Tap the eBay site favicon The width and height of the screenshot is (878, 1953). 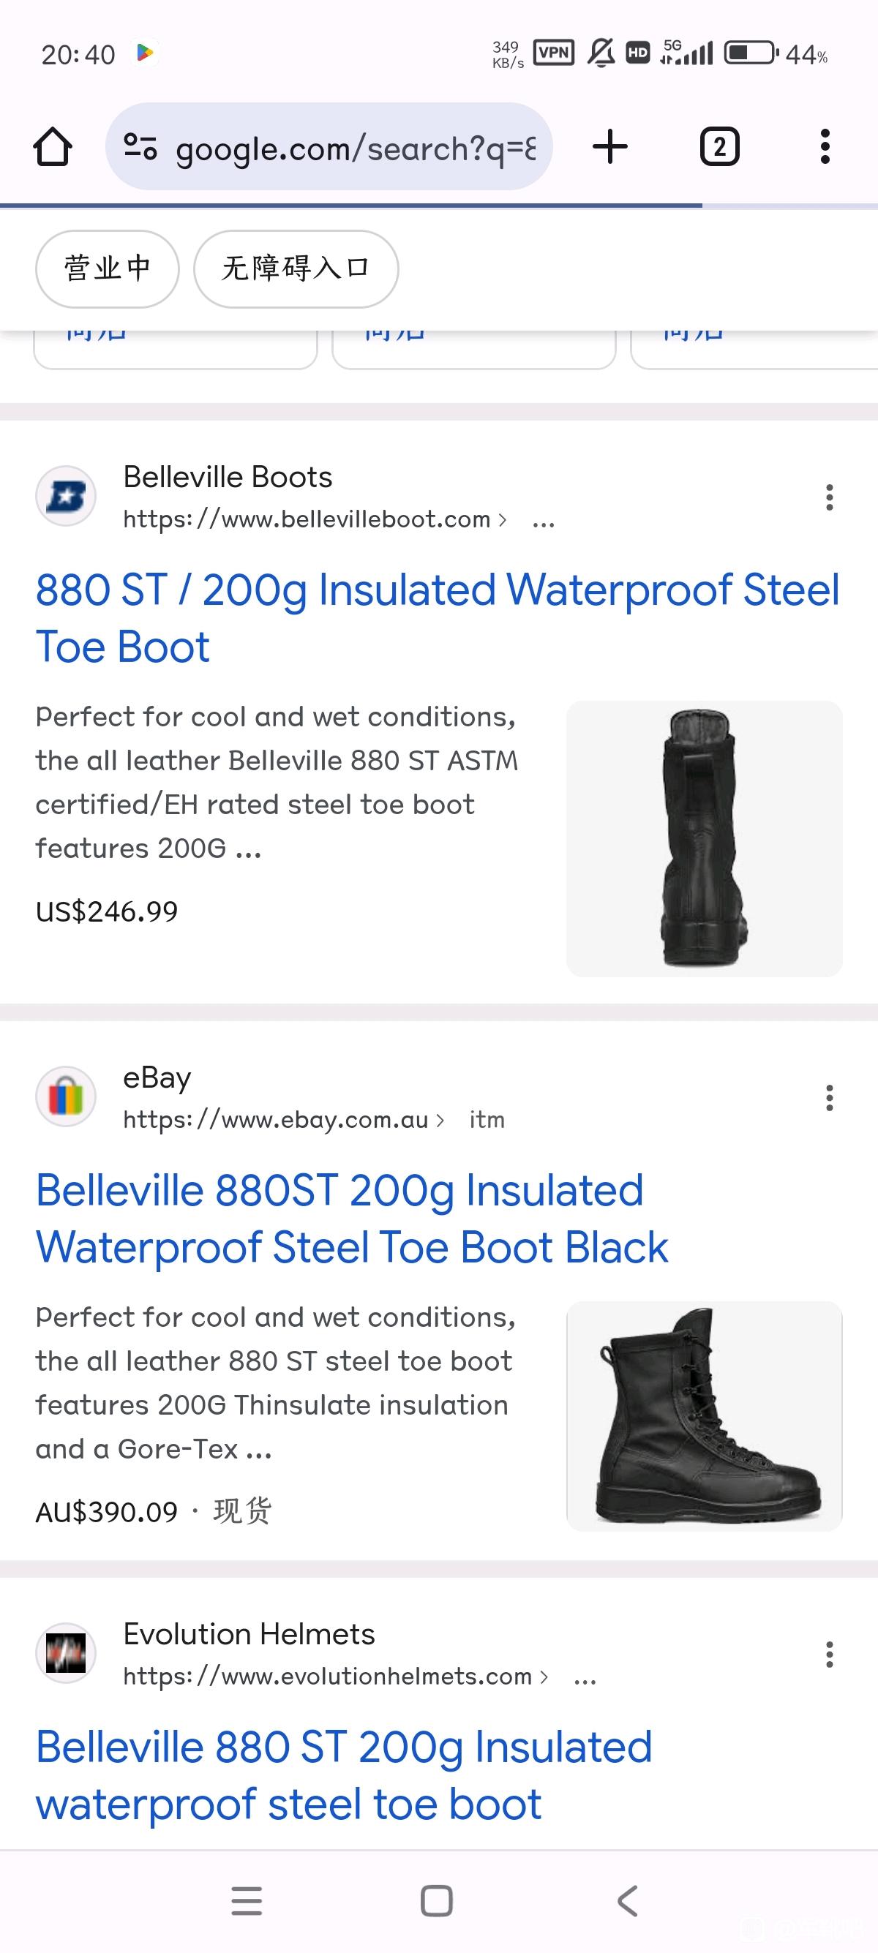pyautogui.click(x=66, y=1096)
